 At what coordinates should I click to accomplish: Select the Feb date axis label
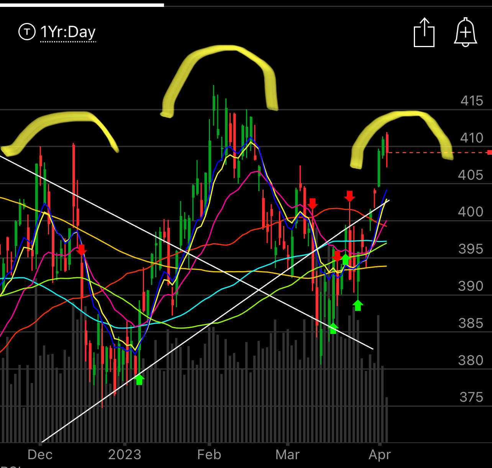click(209, 455)
